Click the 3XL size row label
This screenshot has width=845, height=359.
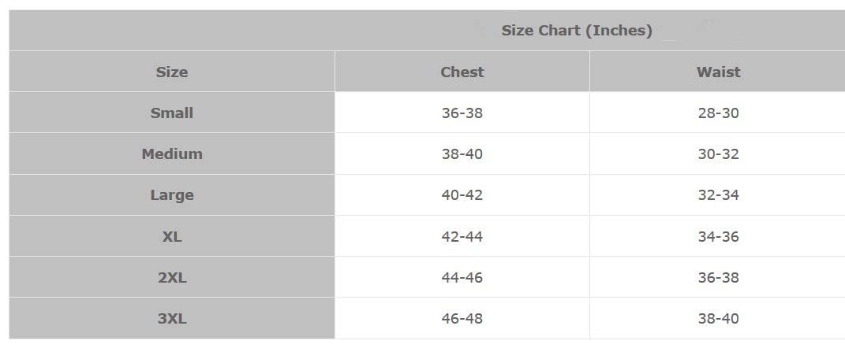172,319
